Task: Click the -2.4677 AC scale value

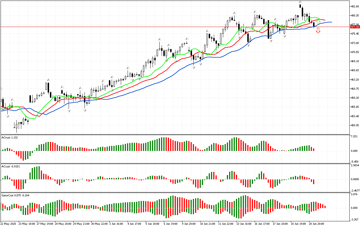Action: [355, 190]
